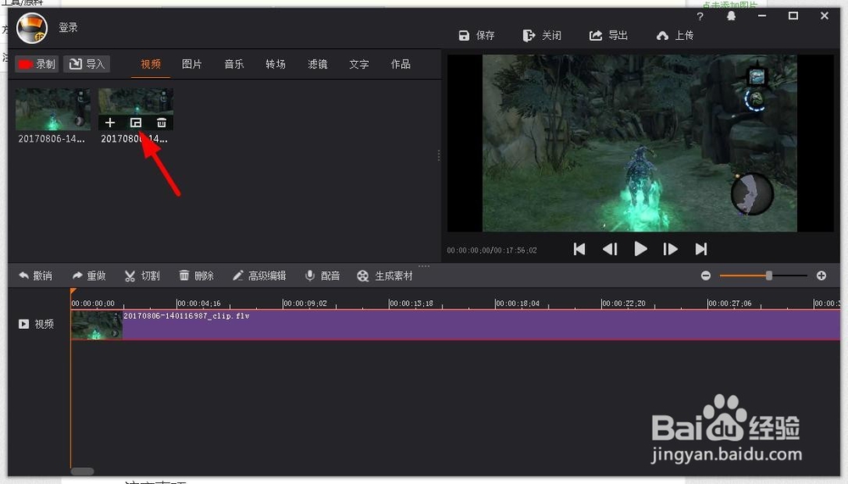Select the purple clip on video track
Image resolution: width=848 pixels, height=484 pixels.
click(455, 325)
